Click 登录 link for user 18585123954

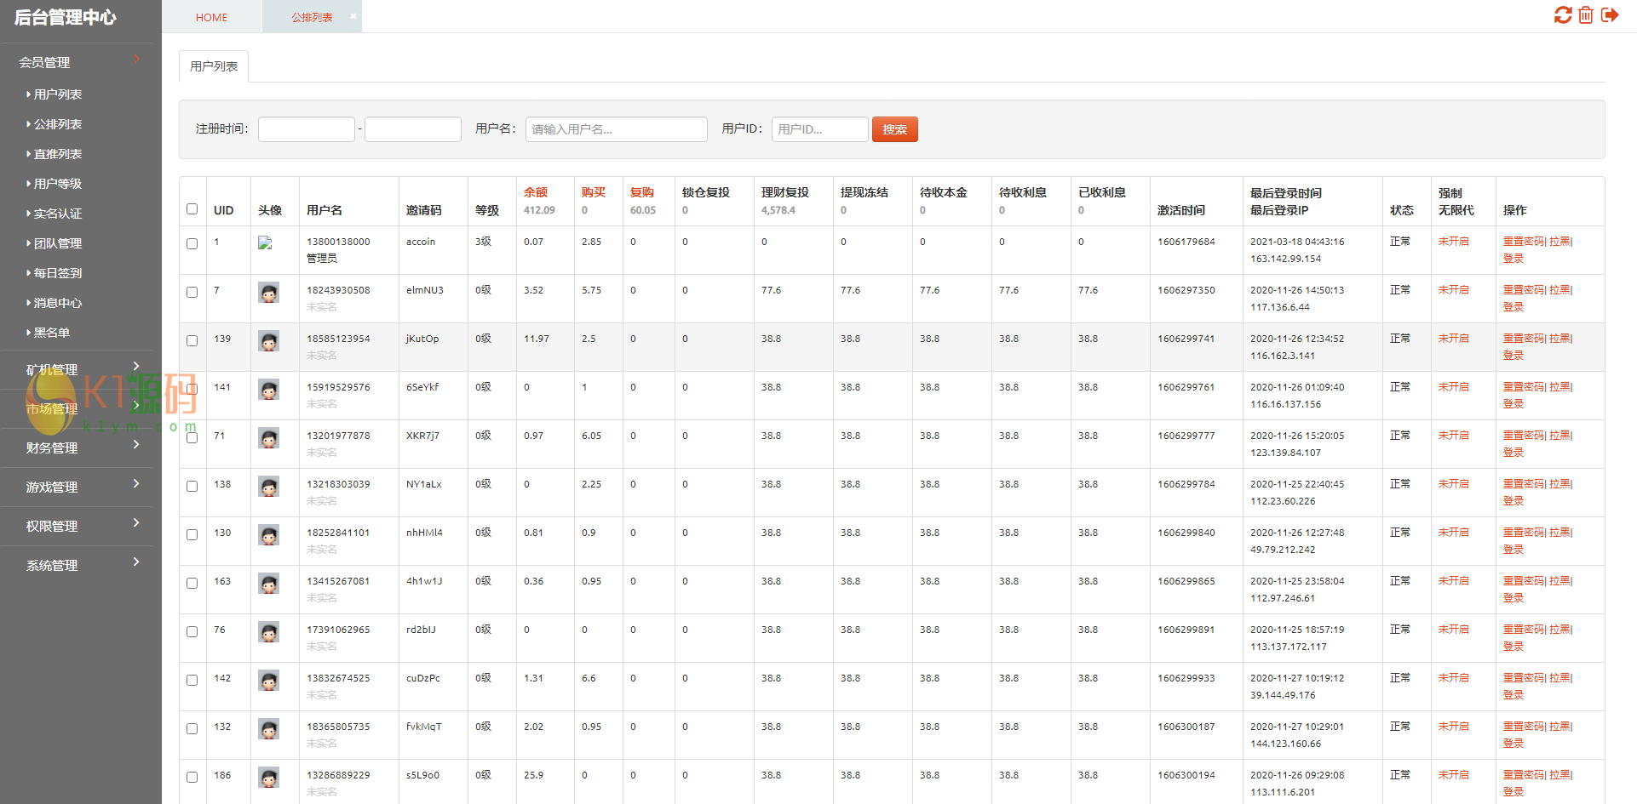coord(1514,356)
